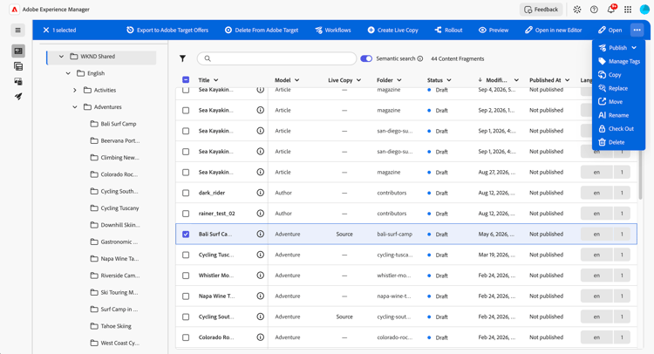Click the Preview eye action

(x=494, y=30)
